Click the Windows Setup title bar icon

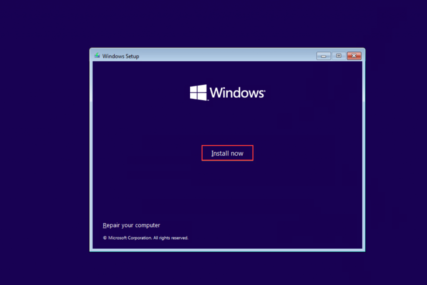point(97,56)
